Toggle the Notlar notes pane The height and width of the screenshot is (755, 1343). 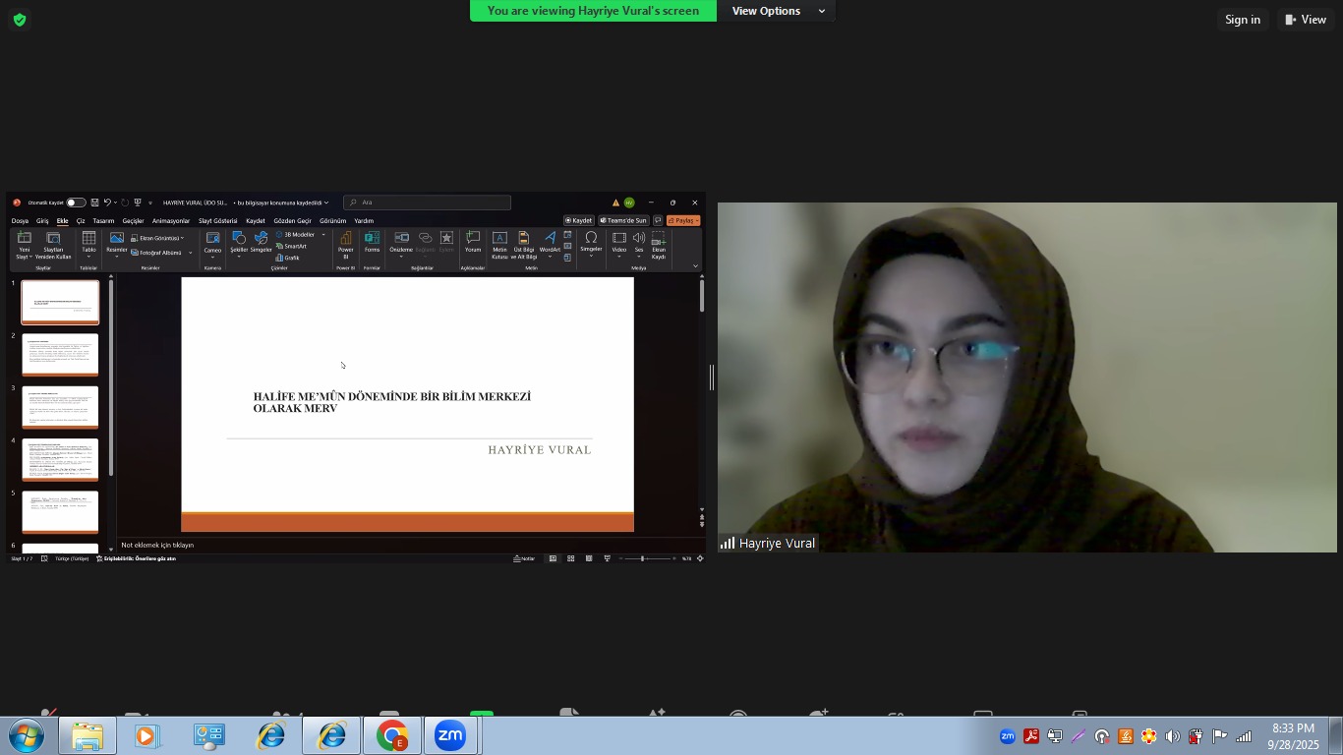coord(524,558)
